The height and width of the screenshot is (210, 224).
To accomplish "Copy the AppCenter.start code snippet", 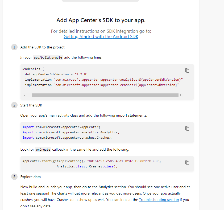I will click(187, 163).
